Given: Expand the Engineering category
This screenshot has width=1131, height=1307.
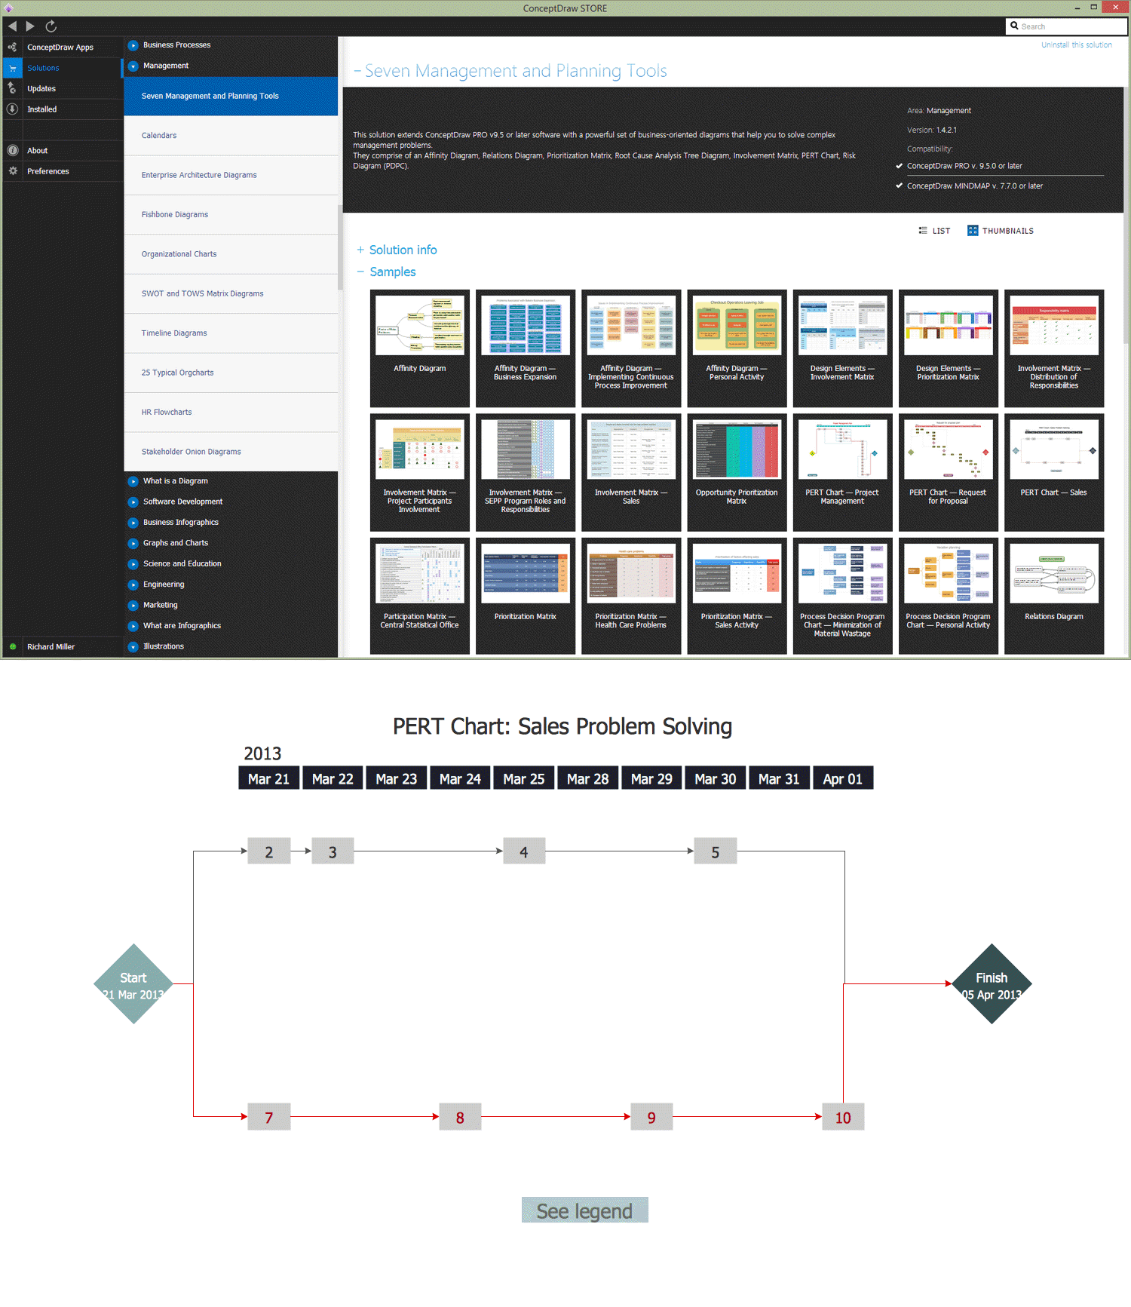Looking at the screenshot, I should coord(133,584).
